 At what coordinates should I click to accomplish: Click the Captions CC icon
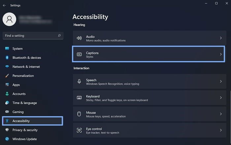click(79, 54)
